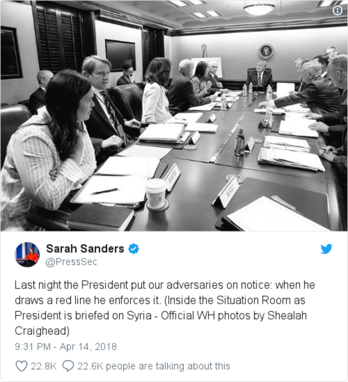Click the Twitter bird logo
Viewport: 348px width, 382px height.
(327, 249)
